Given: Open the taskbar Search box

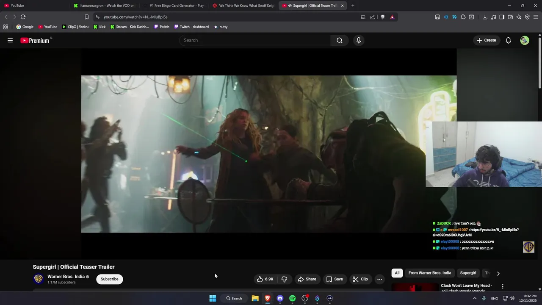Looking at the screenshot, I should pyautogui.click(x=234, y=298).
